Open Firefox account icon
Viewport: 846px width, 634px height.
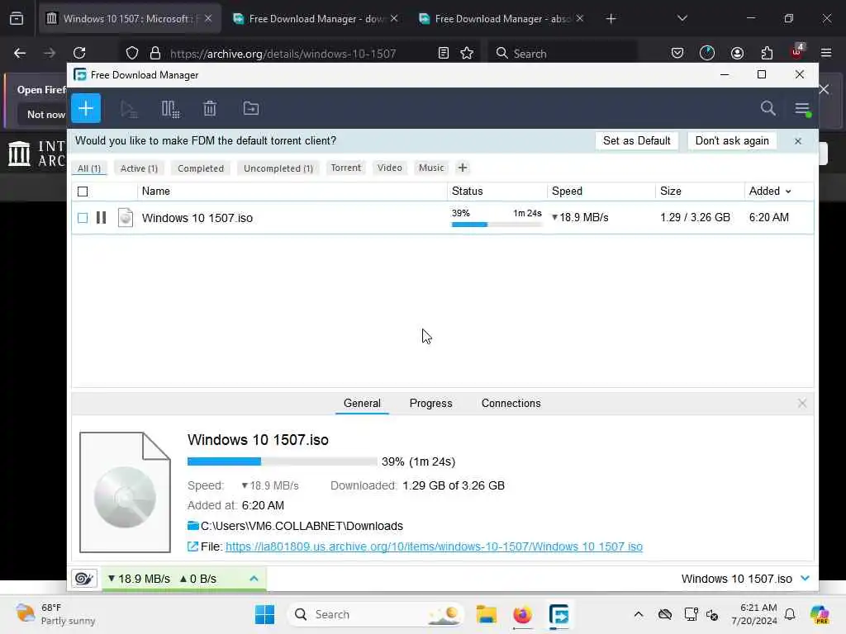tap(737, 53)
